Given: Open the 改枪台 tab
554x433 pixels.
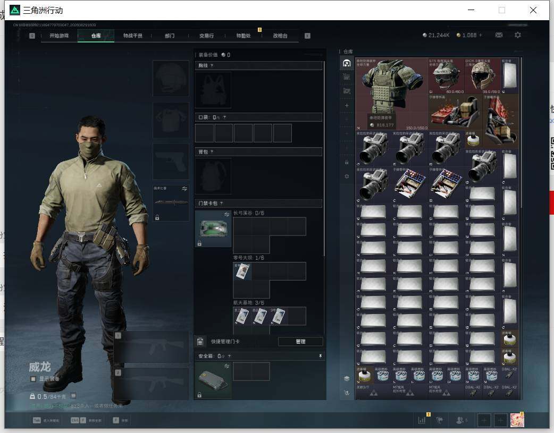Looking at the screenshot, I should pyautogui.click(x=280, y=36).
